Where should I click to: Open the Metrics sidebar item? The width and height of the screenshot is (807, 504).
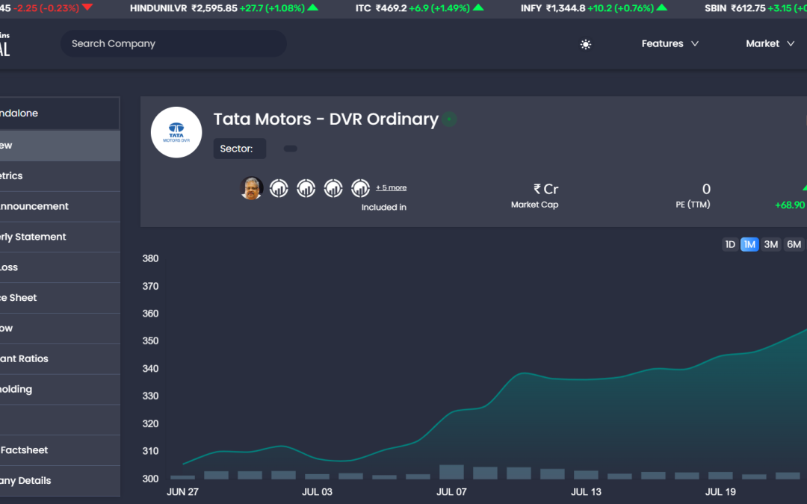click(x=60, y=176)
